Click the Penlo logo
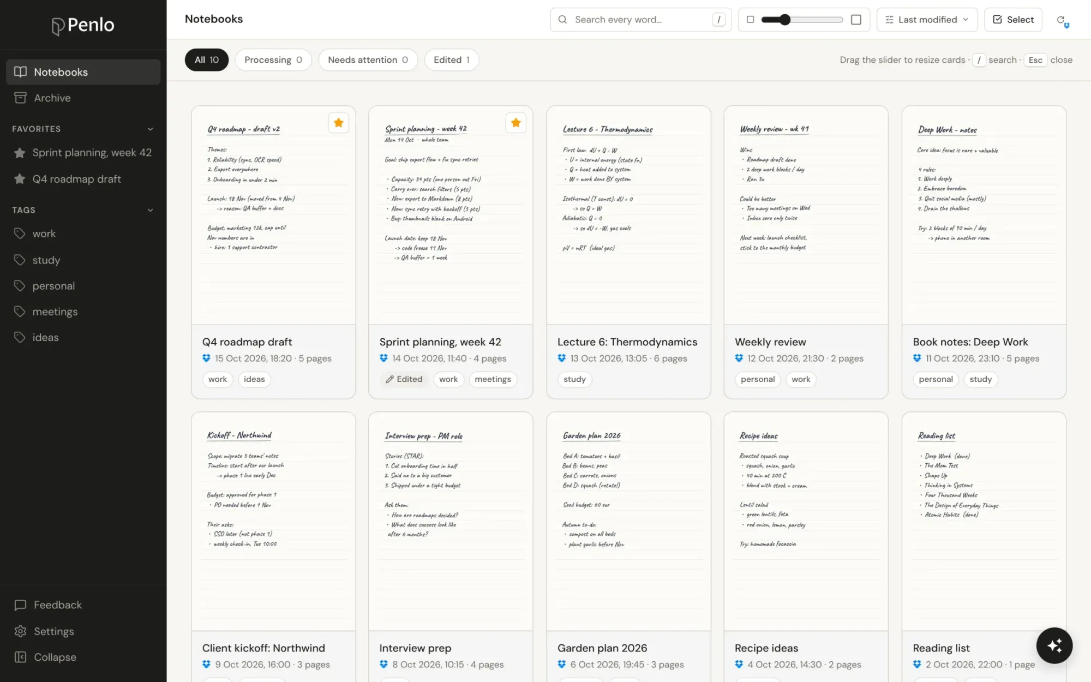 click(x=83, y=25)
